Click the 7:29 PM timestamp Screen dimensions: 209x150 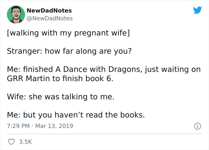click(18, 126)
